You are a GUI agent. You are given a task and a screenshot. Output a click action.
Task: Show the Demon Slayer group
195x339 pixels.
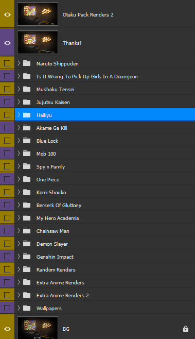[7, 244]
